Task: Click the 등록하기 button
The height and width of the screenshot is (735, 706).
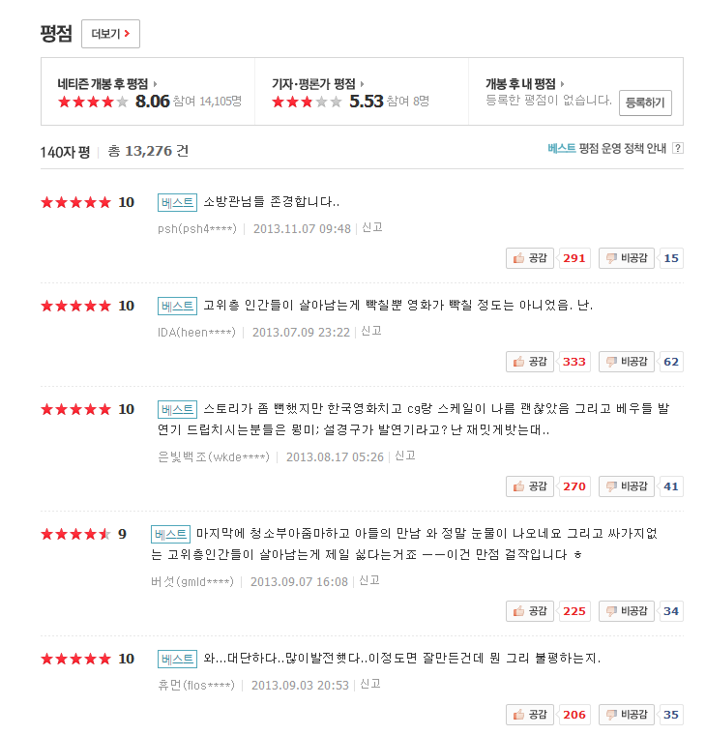Action: [645, 103]
